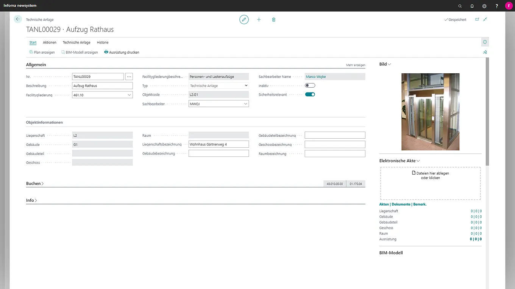This screenshot has height=289, width=515.
Task: Click the pencil edit icon
Action: tap(244, 20)
